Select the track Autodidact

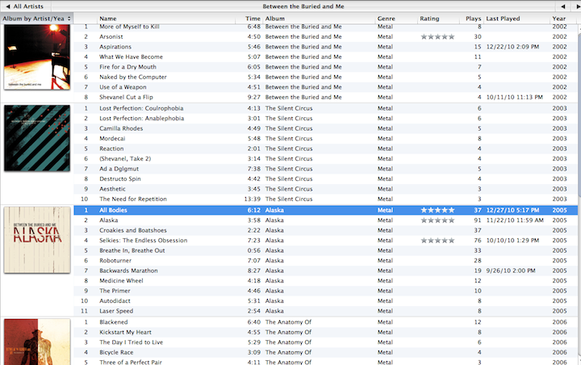point(115,301)
